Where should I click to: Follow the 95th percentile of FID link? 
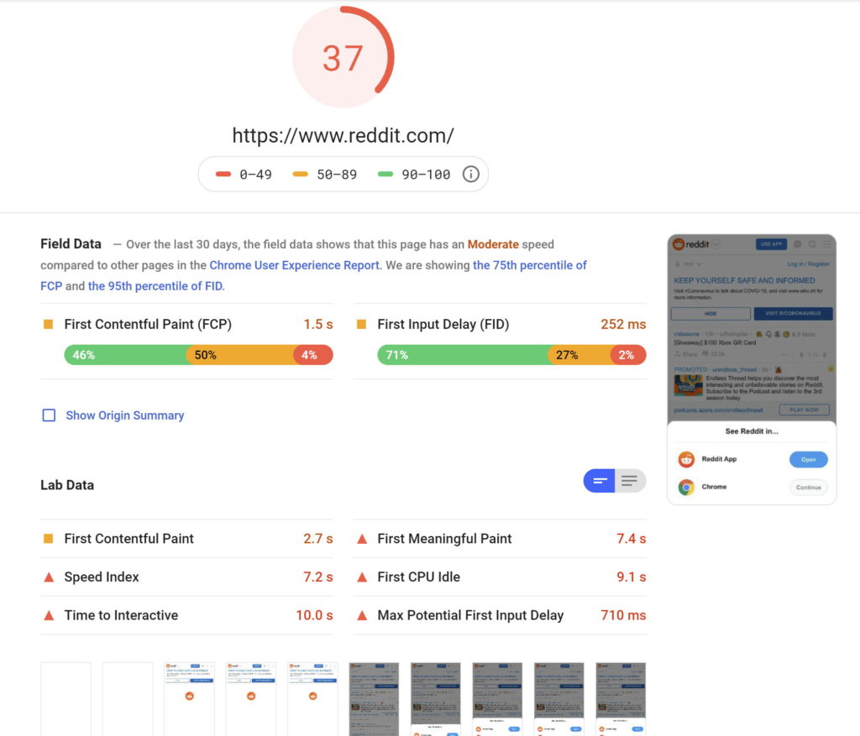(x=155, y=286)
